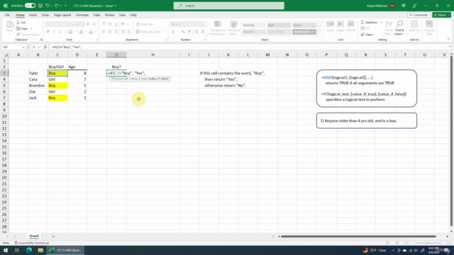Cancel the formula entry with red X
This screenshot has width=454, height=255.
click(33, 47)
